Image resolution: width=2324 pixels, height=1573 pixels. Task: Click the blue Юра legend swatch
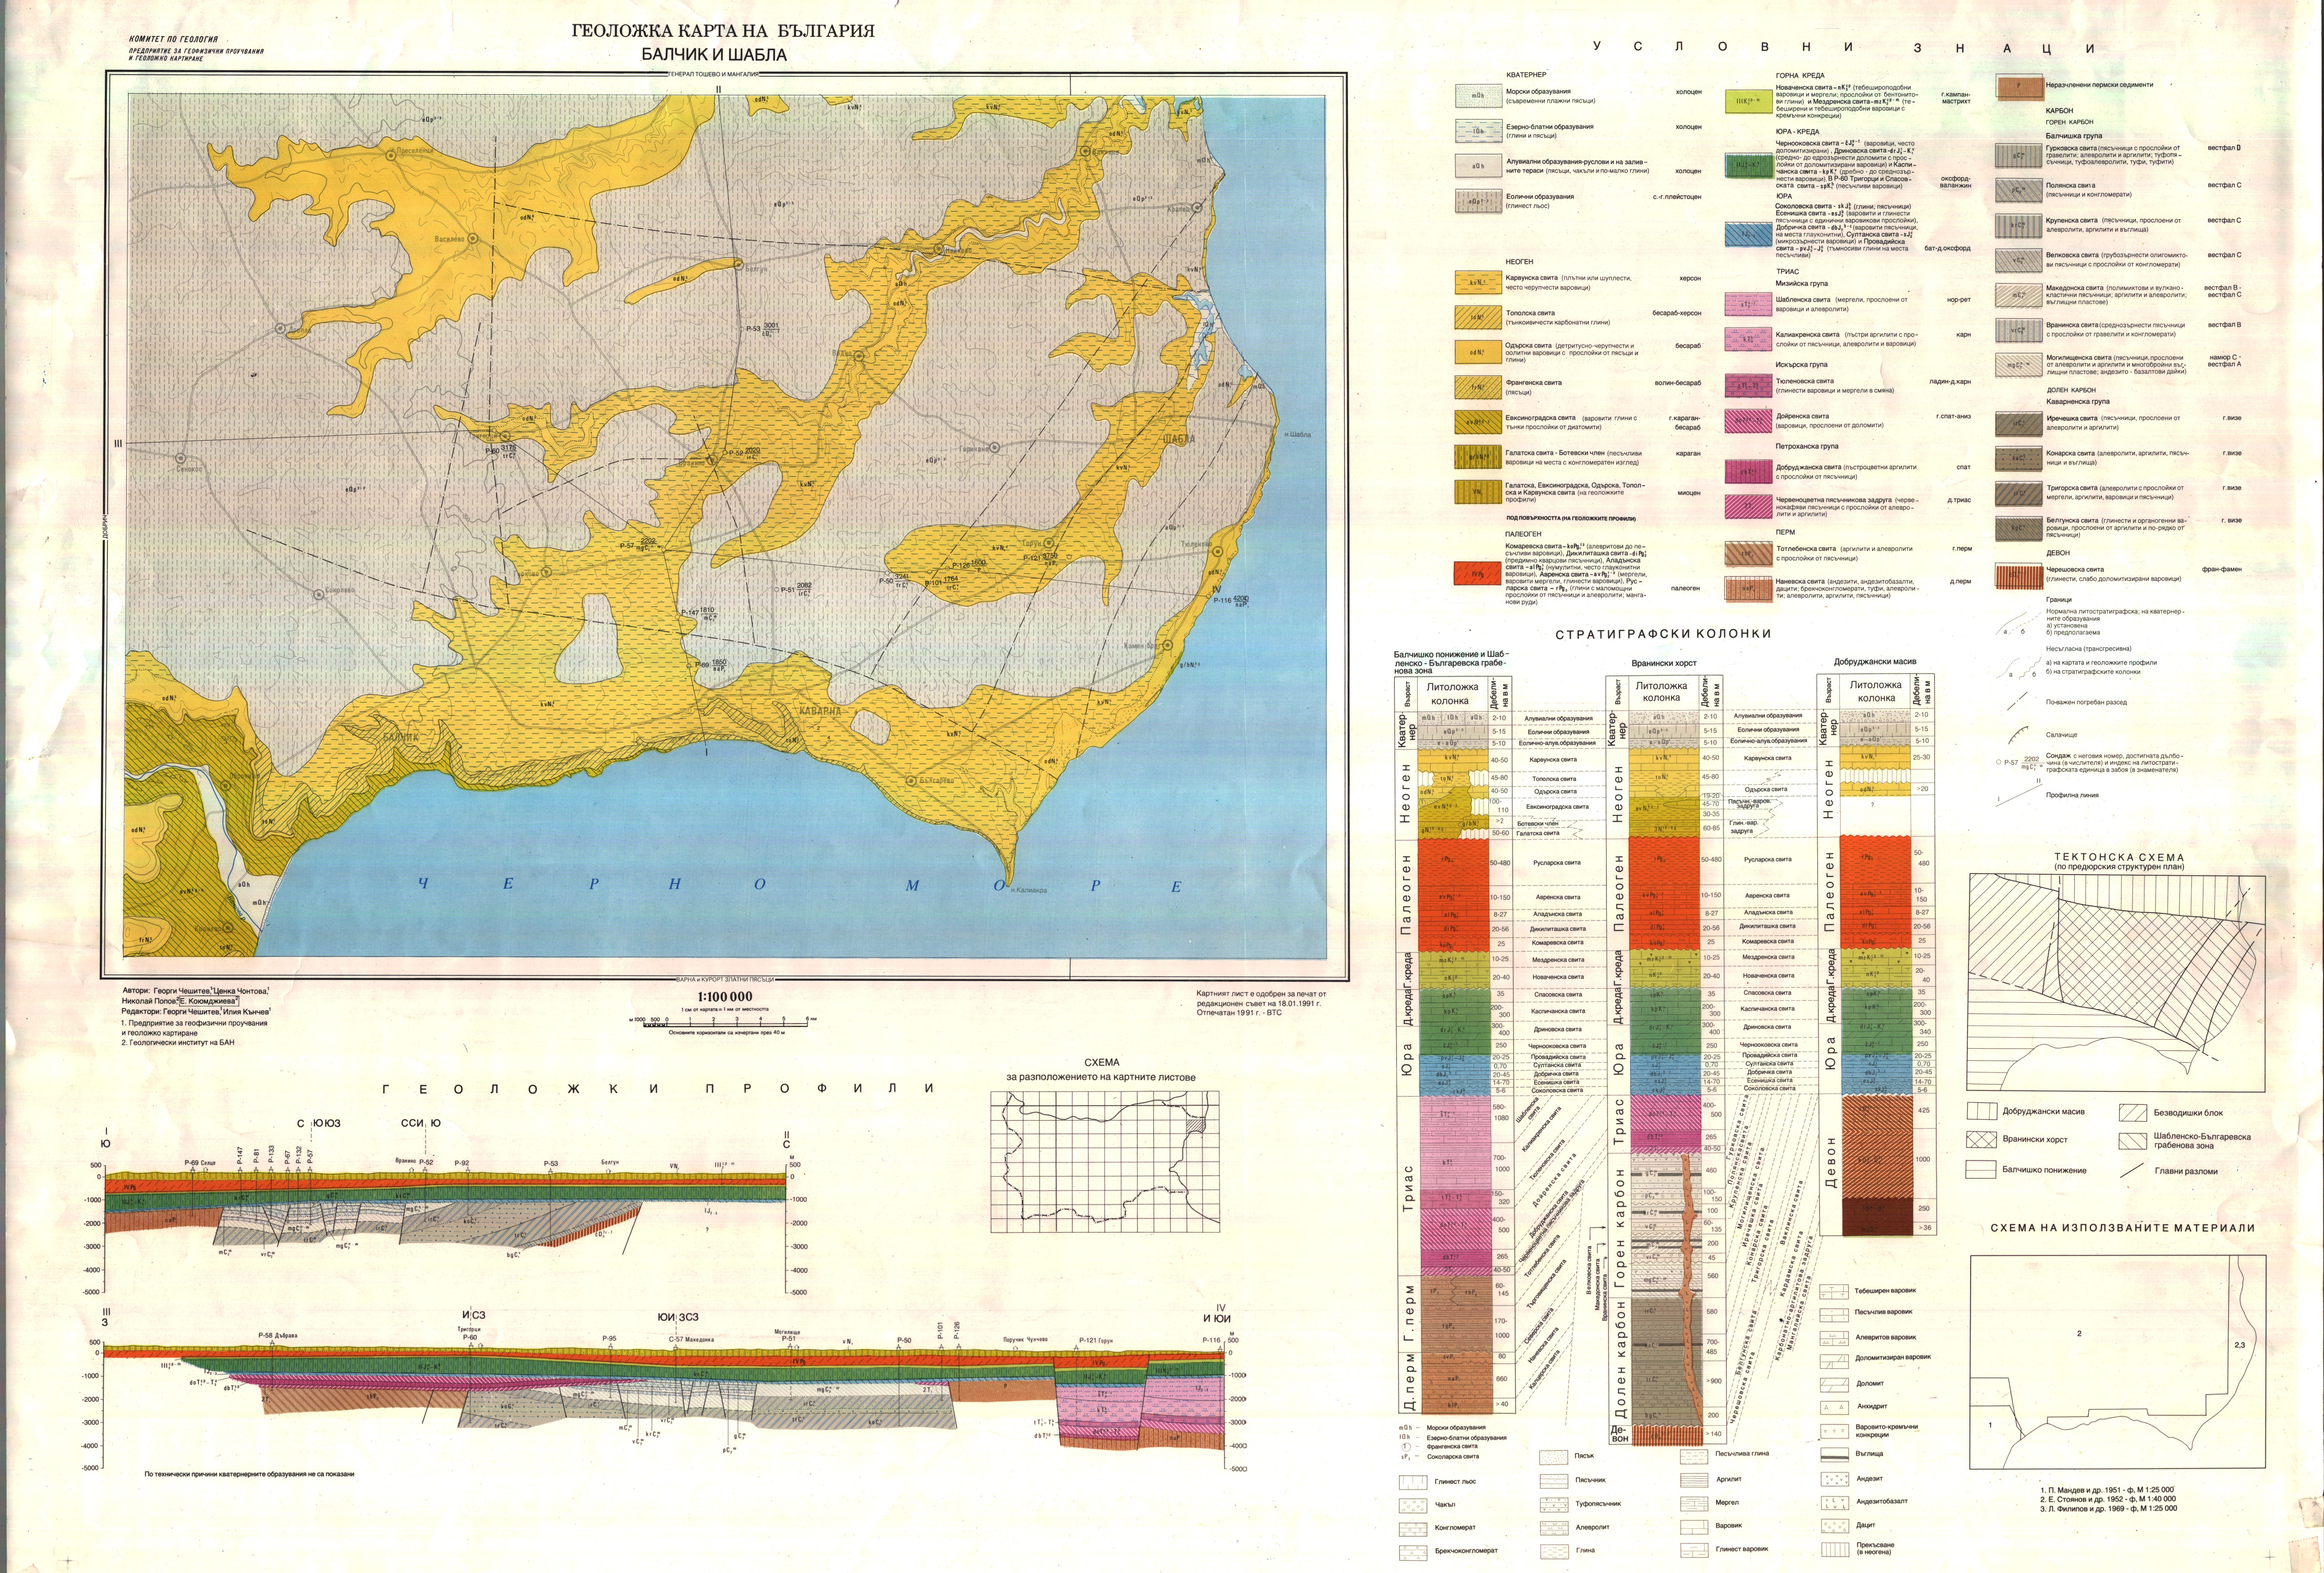click(1749, 234)
